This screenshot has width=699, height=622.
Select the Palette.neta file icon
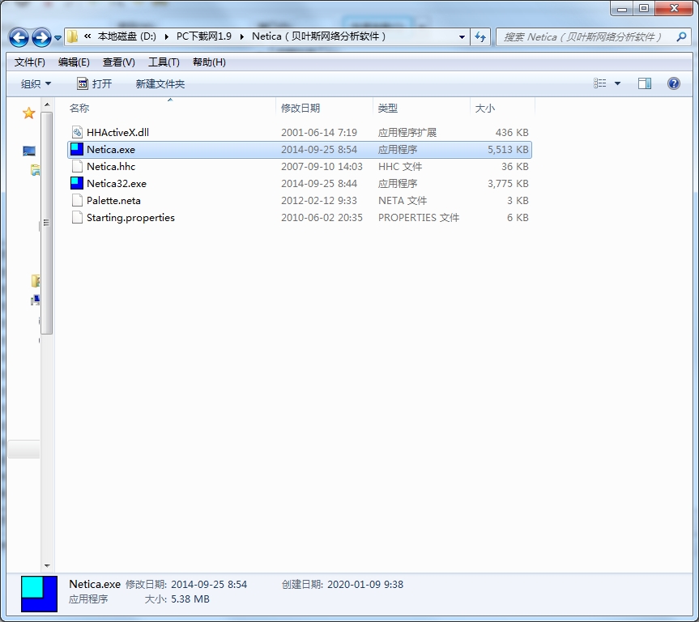(77, 200)
